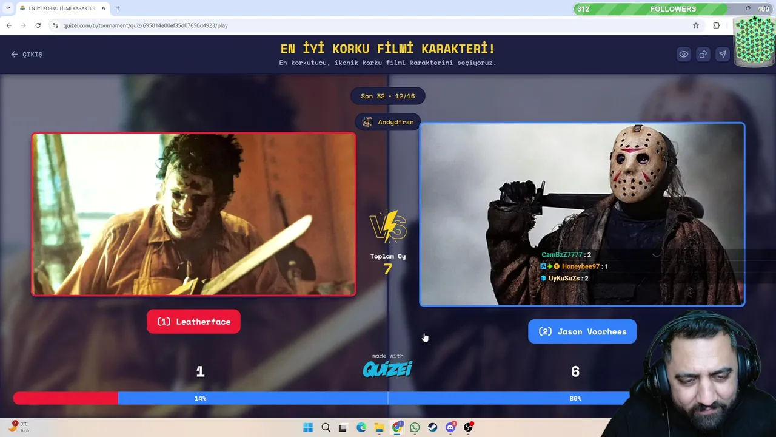This screenshot has height=437, width=776.
Task: Go back with the browser back arrow
Action: [8, 25]
